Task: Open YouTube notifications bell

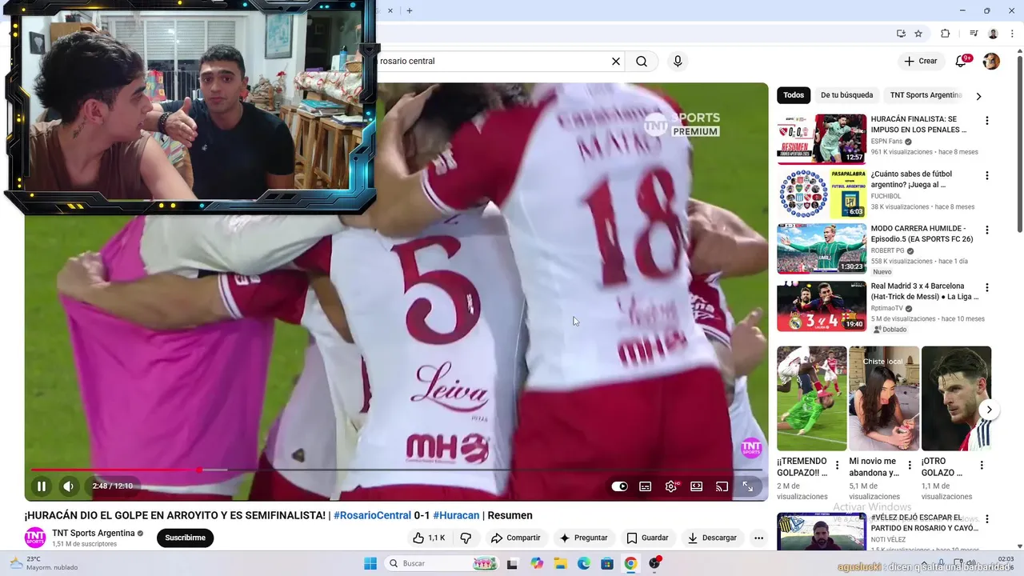Action: point(962,61)
